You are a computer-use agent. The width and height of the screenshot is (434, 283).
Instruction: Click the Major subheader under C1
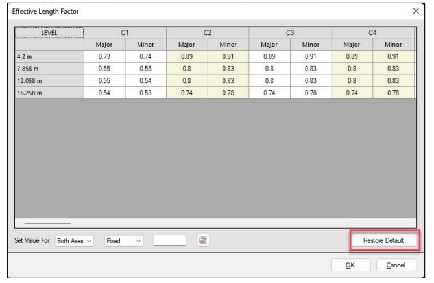point(104,45)
